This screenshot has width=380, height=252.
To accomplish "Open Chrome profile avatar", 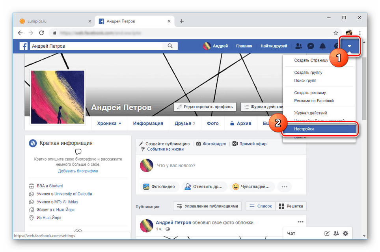I will coord(349,32).
